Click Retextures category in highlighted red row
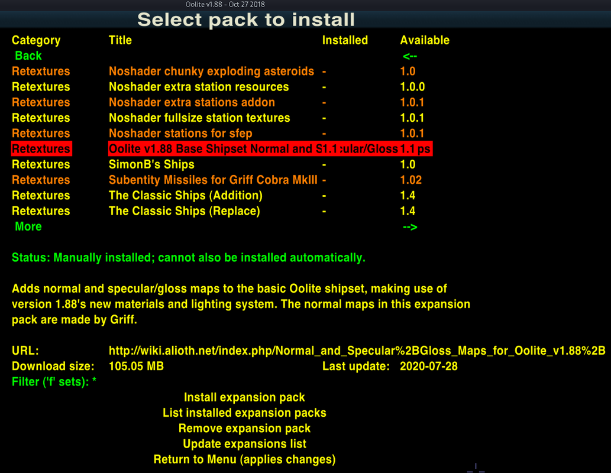This screenshot has width=611, height=473. pos(41,149)
